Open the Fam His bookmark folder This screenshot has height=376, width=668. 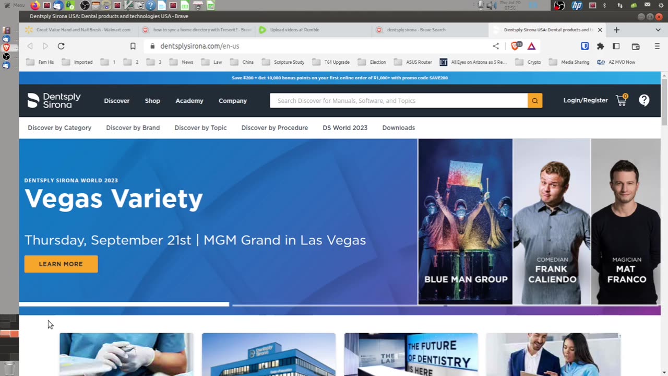coord(40,62)
